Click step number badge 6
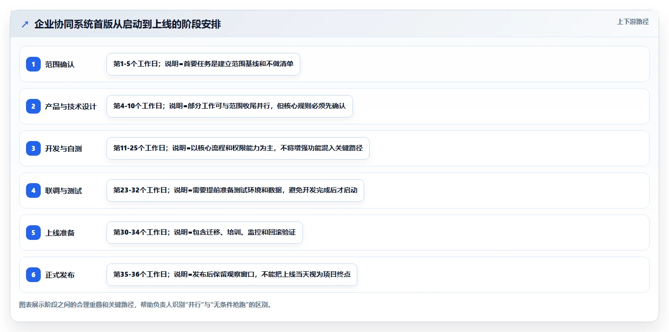Image resolution: width=669 pixels, height=332 pixels. coord(33,275)
